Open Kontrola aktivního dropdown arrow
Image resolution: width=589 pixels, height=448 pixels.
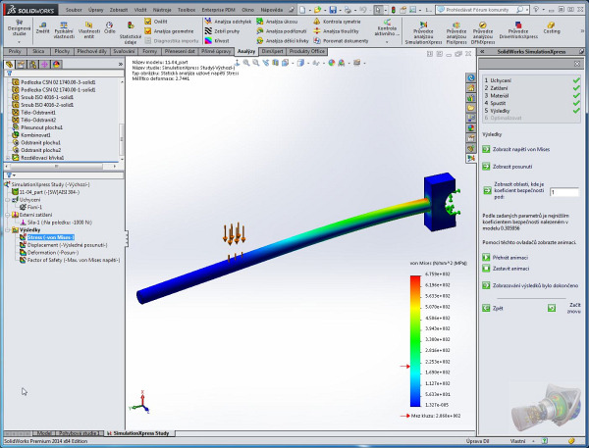[x=387, y=42]
